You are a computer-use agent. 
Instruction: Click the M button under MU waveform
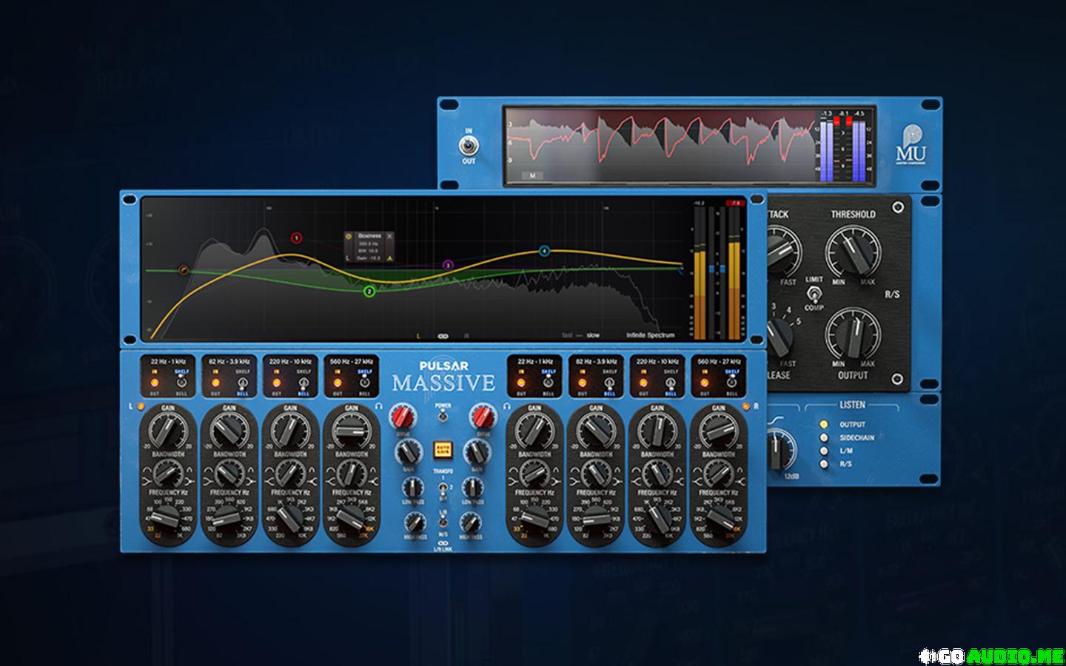(x=532, y=175)
